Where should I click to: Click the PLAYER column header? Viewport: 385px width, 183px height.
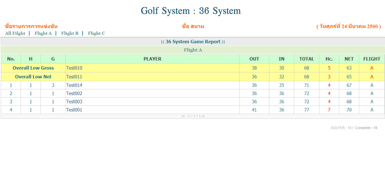coord(152,59)
